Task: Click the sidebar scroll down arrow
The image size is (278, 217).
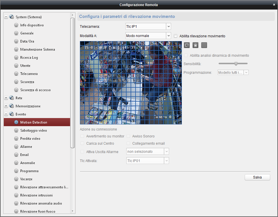Action: [72, 211]
